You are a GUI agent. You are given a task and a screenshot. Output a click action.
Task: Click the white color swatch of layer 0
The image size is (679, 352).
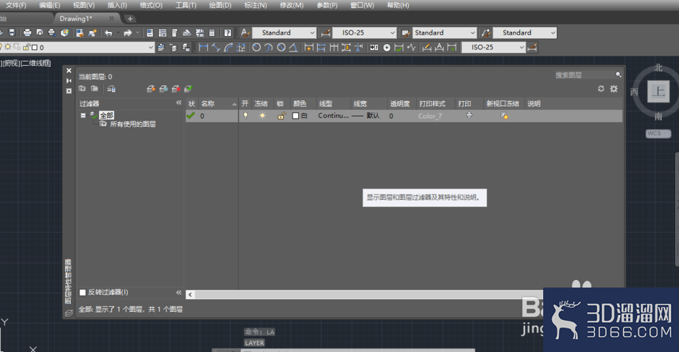pos(296,116)
